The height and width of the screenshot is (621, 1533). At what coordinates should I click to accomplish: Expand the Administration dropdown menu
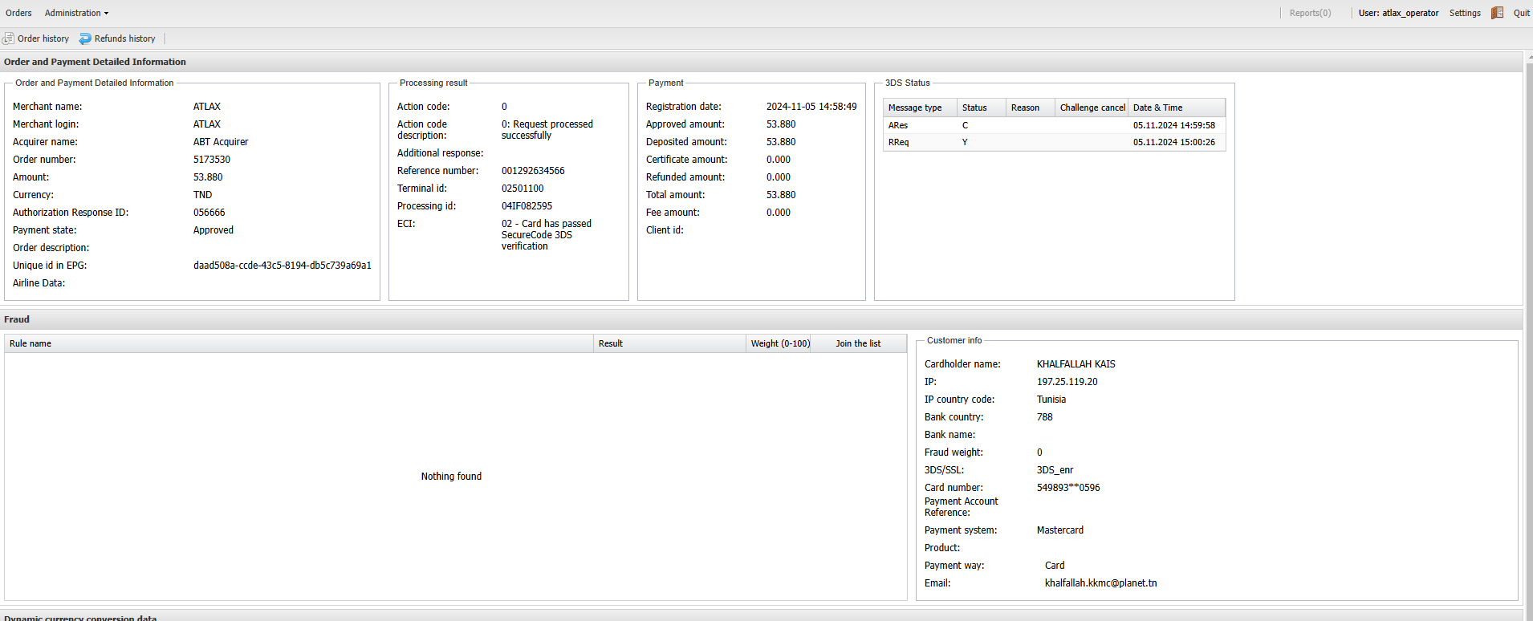tap(76, 13)
